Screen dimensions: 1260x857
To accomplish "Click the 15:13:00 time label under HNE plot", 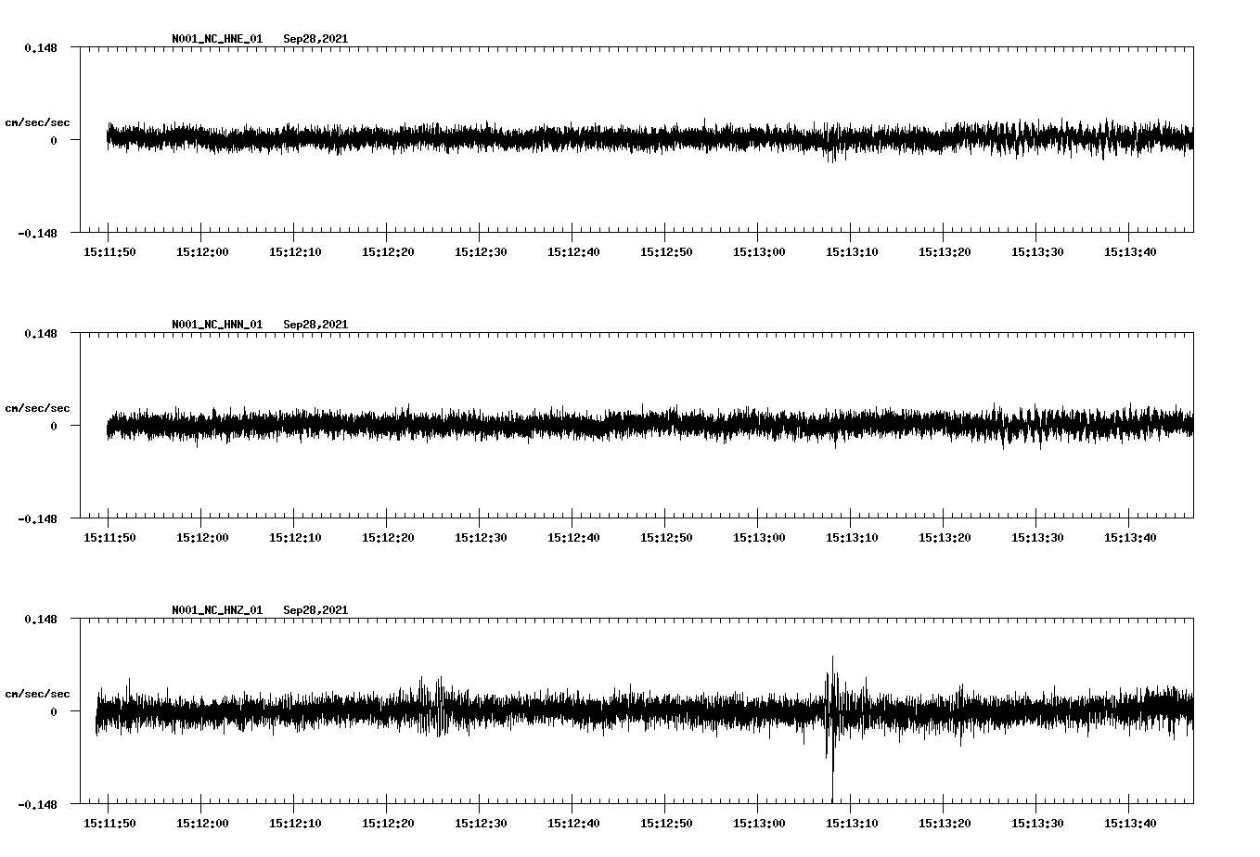I will [x=759, y=252].
